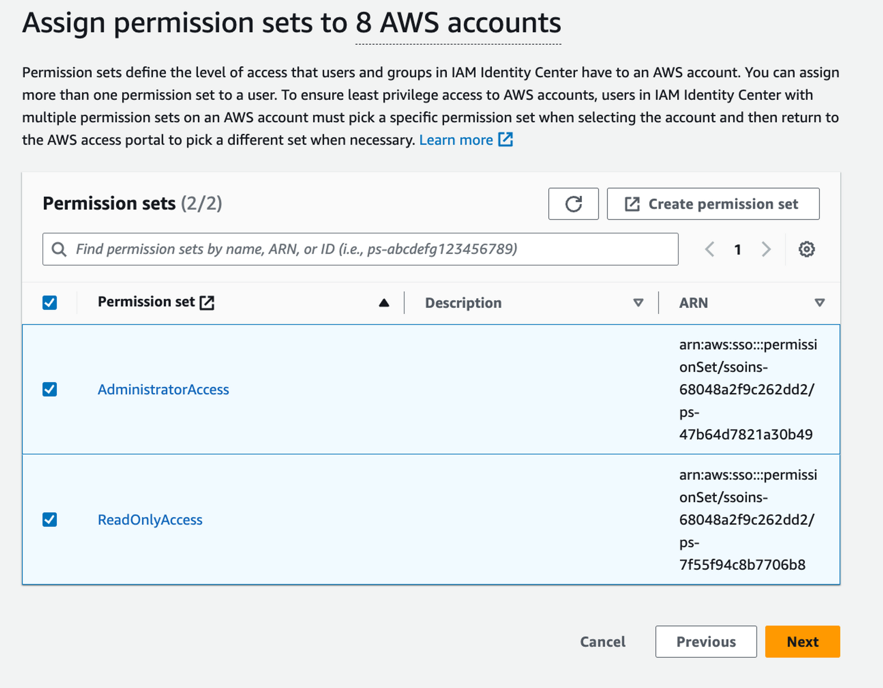The image size is (883, 688).
Task: Cancel the permission set assignment
Action: [602, 642]
